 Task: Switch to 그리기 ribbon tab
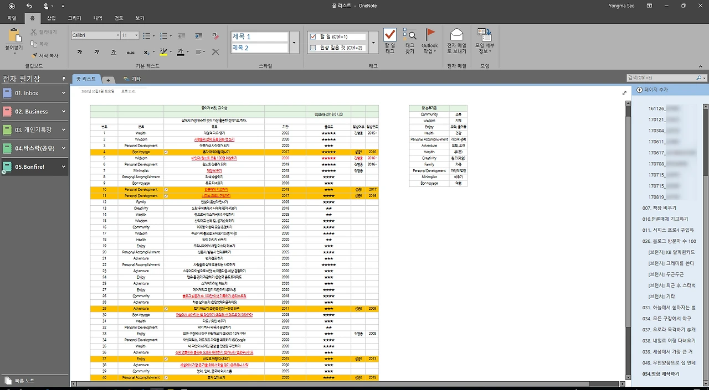74,18
